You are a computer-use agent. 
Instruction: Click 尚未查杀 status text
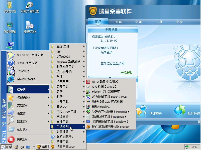click(107, 52)
